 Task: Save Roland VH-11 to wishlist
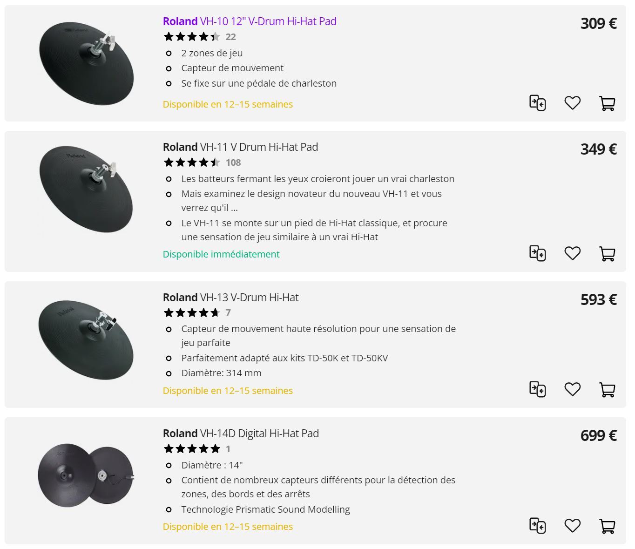[572, 254]
